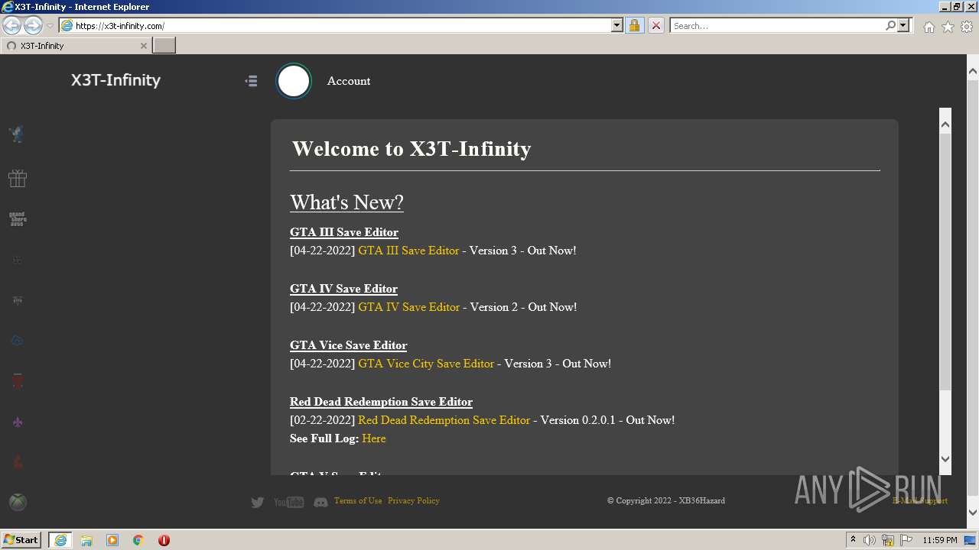The width and height of the screenshot is (979, 550).
Task: Open the Windows Start button
Action: pos(21,540)
